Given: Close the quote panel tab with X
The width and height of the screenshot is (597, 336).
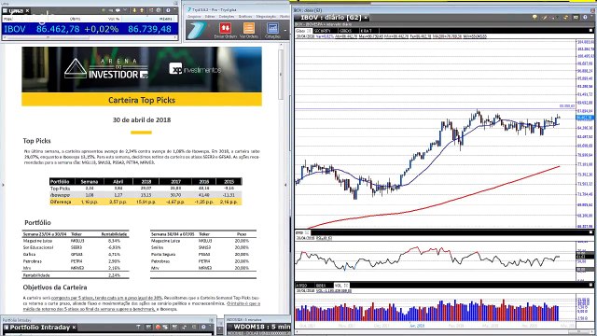Looking at the screenshot, I should 27,10.
